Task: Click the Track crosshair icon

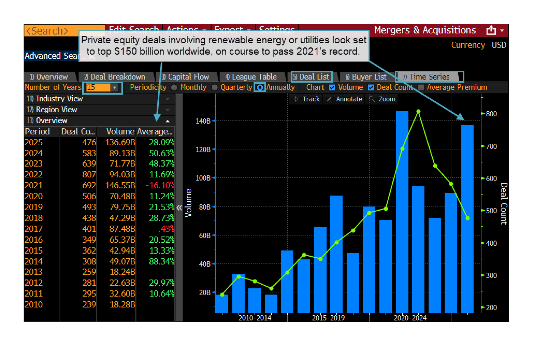Action: [296, 99]
